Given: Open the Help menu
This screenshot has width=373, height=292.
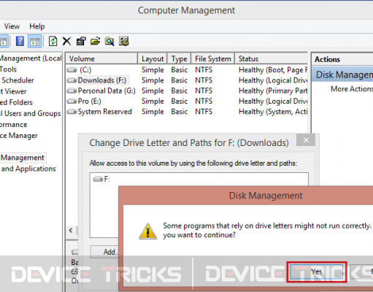Looking at the screenshot, I should coord(37,26).
